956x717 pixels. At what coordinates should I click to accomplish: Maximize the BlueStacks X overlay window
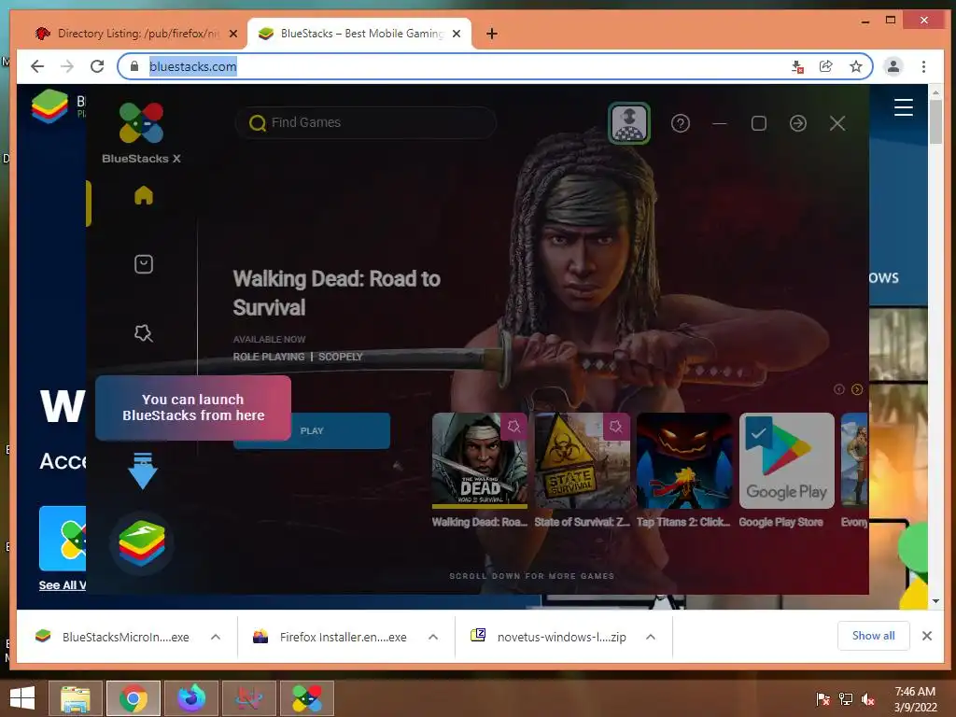(759, 124)
